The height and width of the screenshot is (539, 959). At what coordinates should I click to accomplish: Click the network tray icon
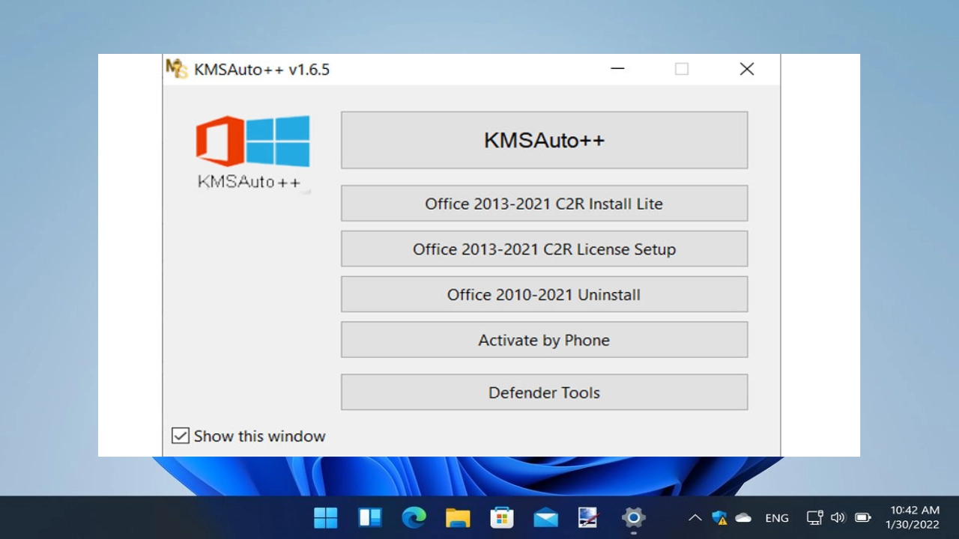[x=814, y=517]
